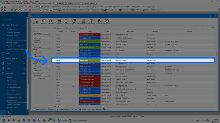Viewport: 220px width, 123px height.
Task: Open Portail - Environnement taskbar item
Action: pos(78,120)
